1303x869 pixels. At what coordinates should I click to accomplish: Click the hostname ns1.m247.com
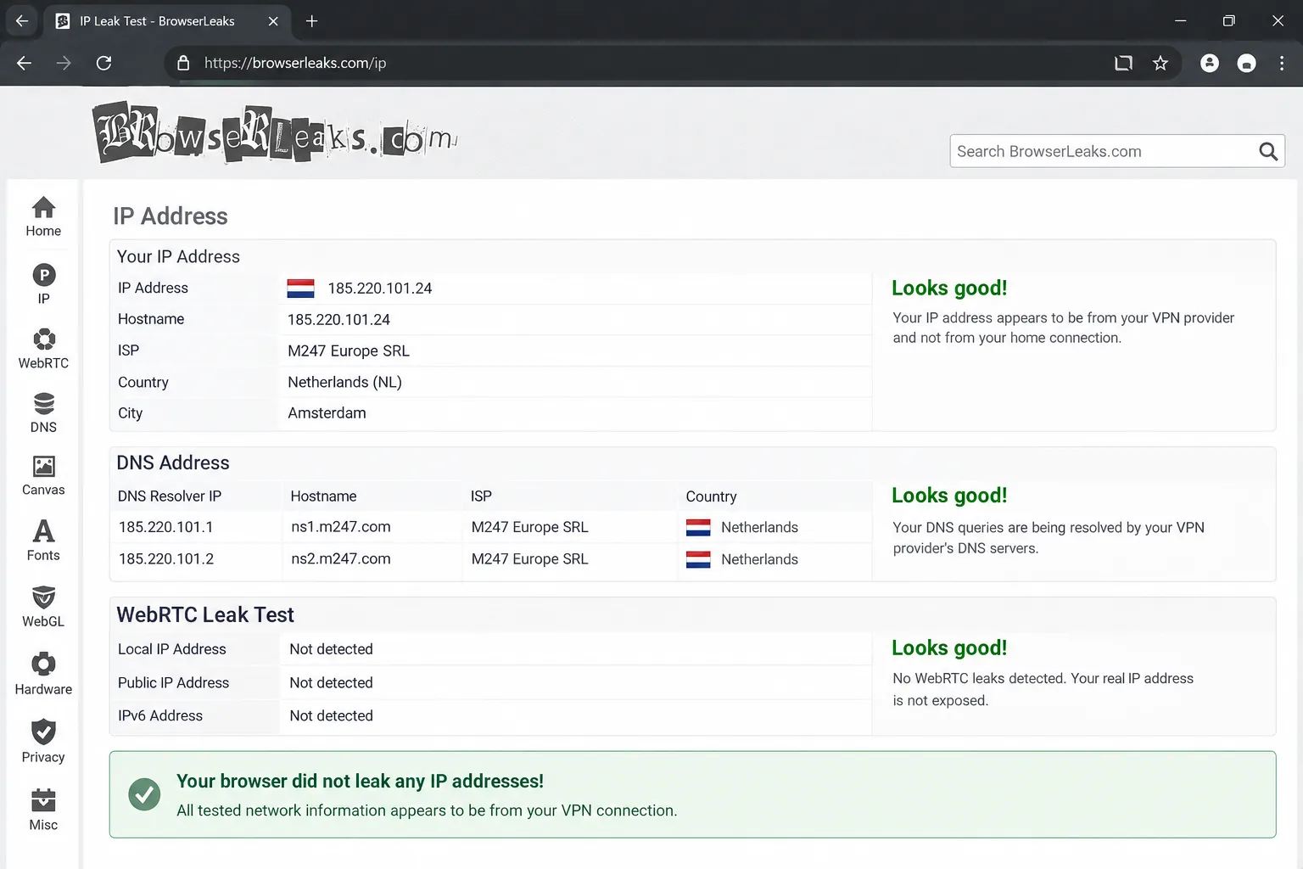pos(341,527)
